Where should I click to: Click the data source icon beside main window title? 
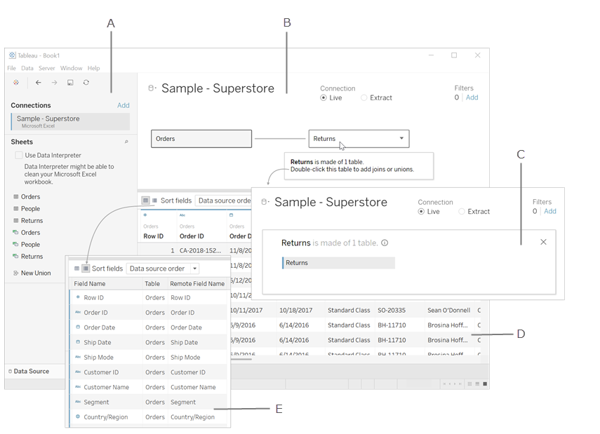[152, 88]
